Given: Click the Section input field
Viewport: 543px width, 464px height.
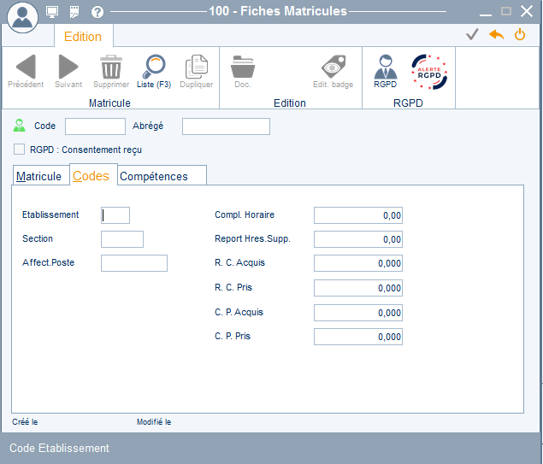Looking at the screenshot, I should pyautogui.click(x=122, y=239).
